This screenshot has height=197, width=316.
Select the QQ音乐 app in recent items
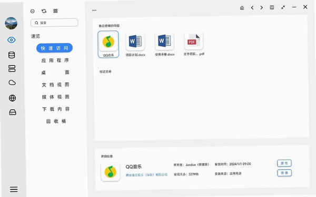108,44
